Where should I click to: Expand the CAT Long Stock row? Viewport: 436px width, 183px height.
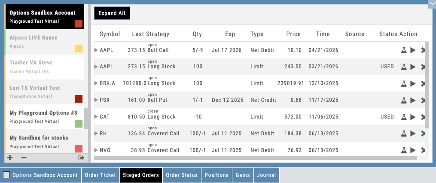coord(96,117)
